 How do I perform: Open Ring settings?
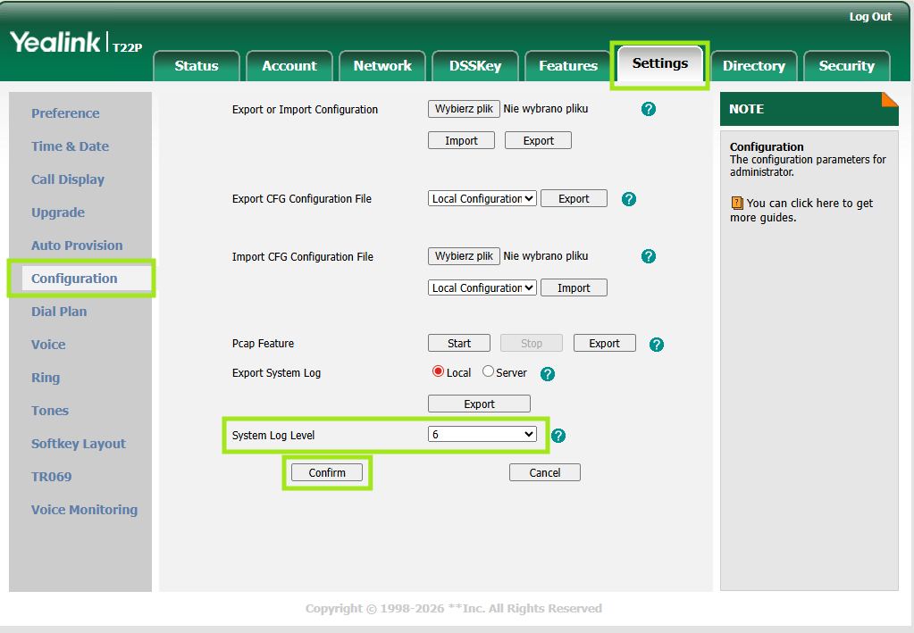point(46,378)
